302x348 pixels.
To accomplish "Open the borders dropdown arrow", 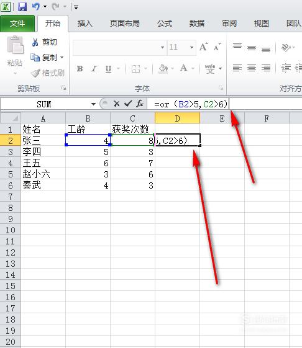I will [x=145, y=69].
